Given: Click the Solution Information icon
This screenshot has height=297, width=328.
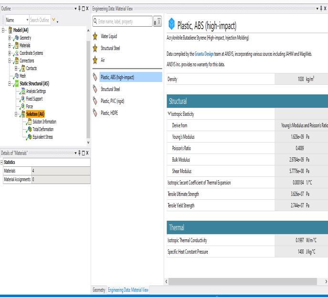Looking at the screenshot, I should (30, 122).
